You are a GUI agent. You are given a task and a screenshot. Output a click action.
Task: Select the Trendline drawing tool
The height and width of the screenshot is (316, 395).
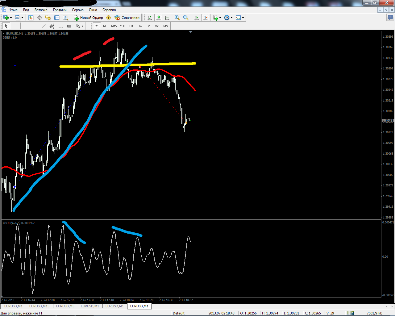coord(43,26)
